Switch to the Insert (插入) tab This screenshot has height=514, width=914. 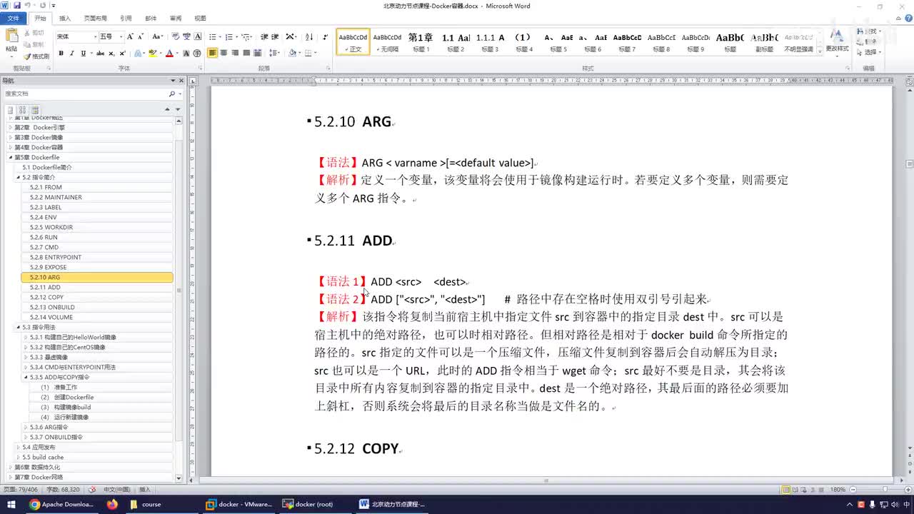click(65, 19)
